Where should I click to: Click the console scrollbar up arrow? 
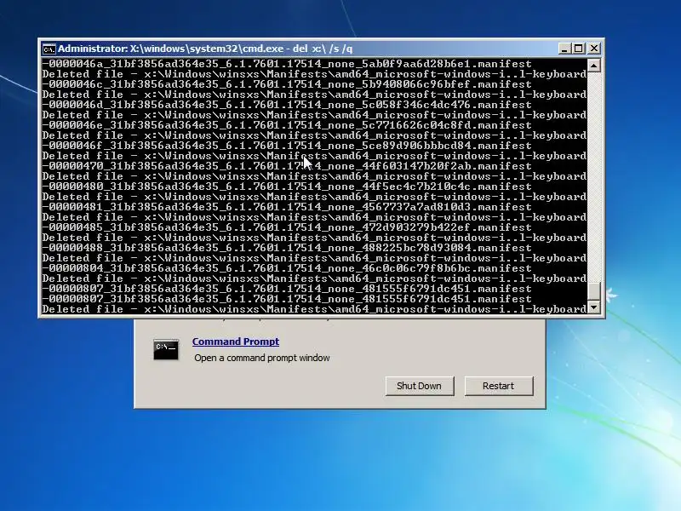pos(594,66)
